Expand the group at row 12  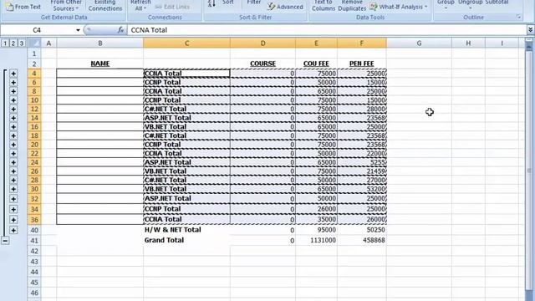13,109
